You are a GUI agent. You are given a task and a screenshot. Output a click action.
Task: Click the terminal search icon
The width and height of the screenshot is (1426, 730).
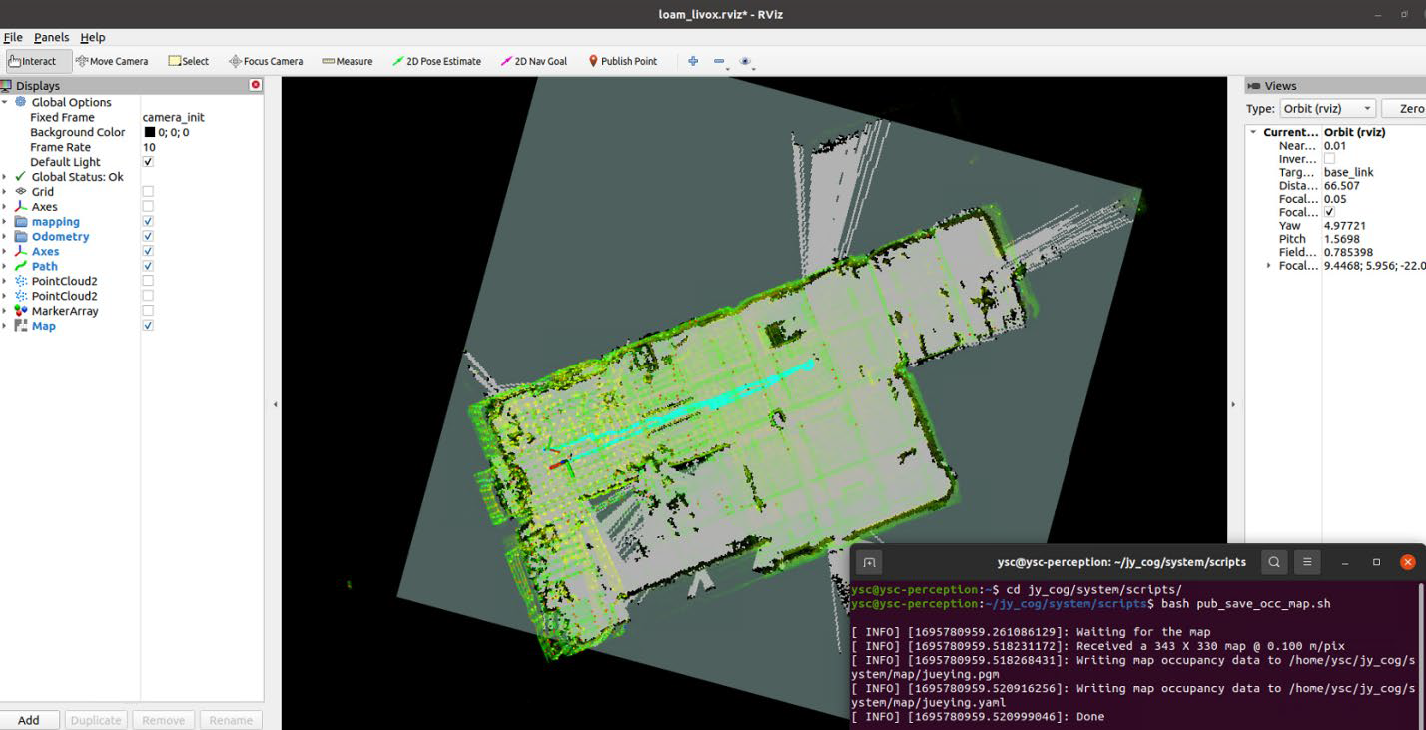1273,562
